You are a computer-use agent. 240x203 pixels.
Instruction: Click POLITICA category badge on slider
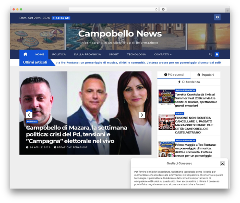32,121
